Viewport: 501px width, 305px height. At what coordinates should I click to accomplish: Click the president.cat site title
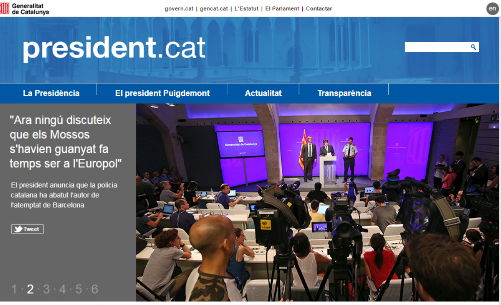pos(114,48)
